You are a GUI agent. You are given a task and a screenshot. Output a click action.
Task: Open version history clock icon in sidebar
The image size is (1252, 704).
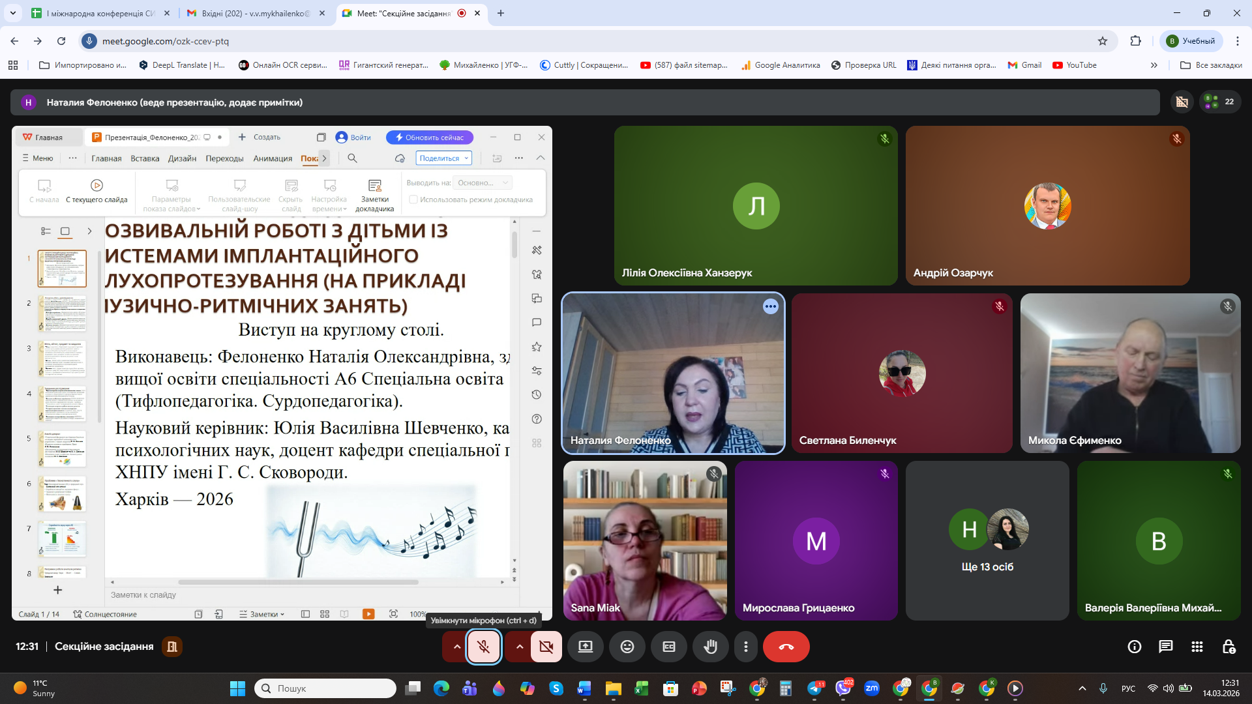click(x=537, y=394)
